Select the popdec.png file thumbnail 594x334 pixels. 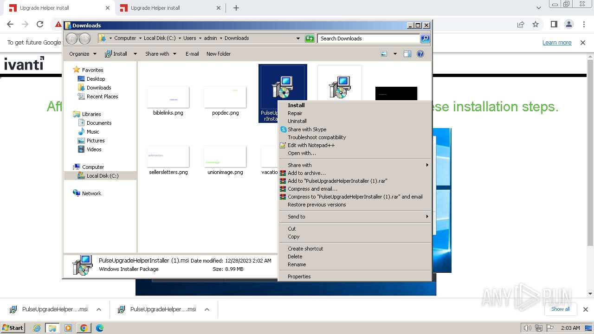pos(225,97)
